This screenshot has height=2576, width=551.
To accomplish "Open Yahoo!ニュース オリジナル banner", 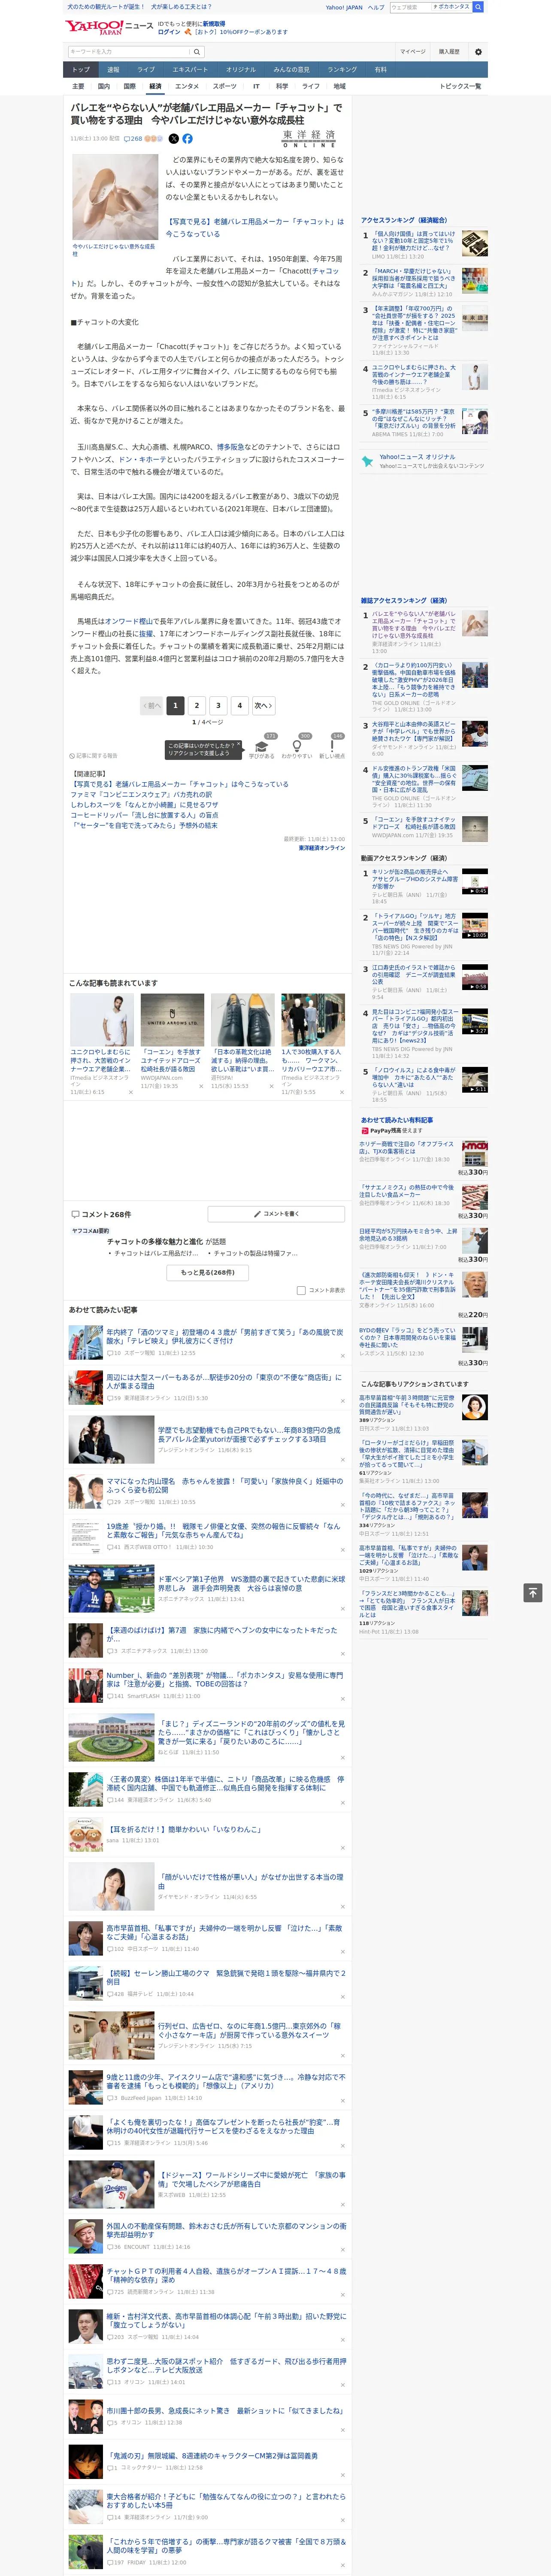I will 424,461.
